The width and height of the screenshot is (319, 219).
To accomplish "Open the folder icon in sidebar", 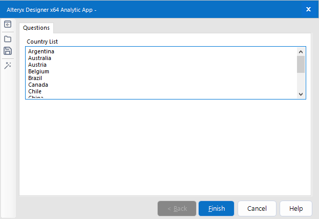I will click(8, 38).
